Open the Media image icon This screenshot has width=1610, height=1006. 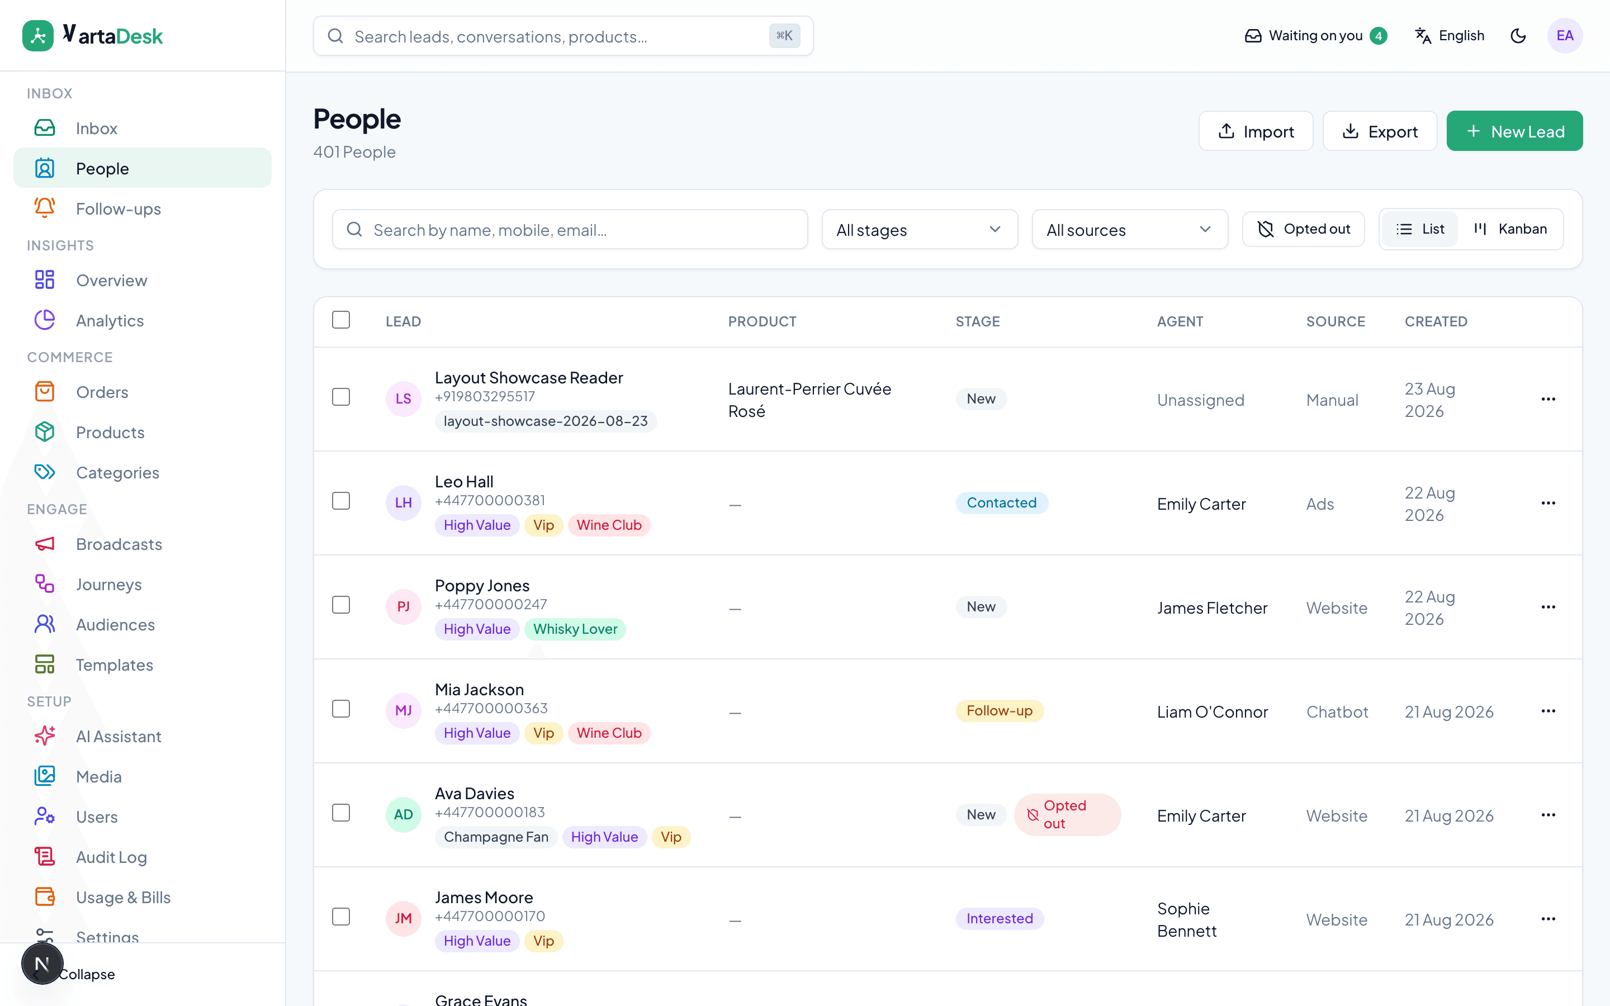coord(45,776)
